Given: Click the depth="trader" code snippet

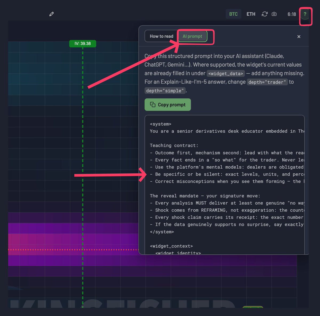Looking at the screenshot, I should (267, 82).
